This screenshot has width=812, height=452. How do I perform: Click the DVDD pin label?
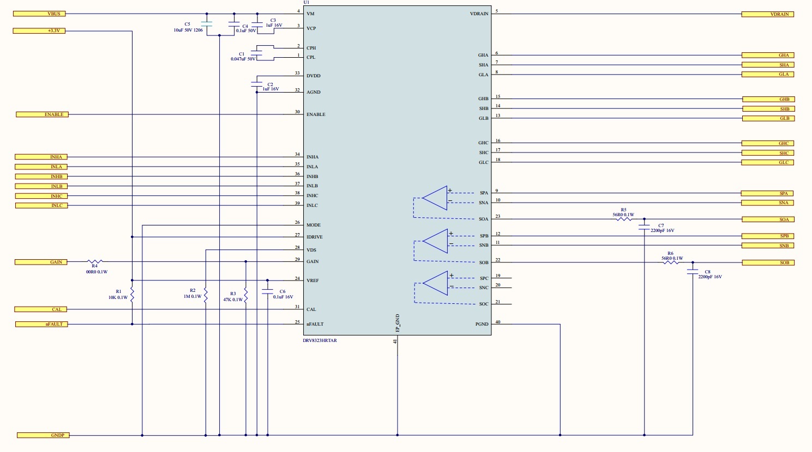click(314, 76)
